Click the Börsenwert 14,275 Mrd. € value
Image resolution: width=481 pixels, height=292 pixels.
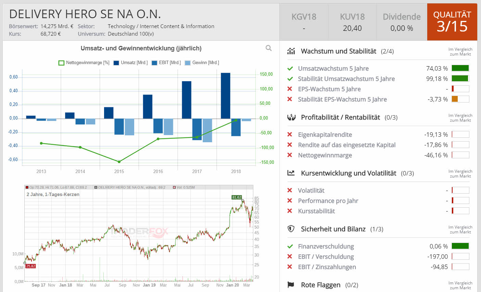[57, 26]
